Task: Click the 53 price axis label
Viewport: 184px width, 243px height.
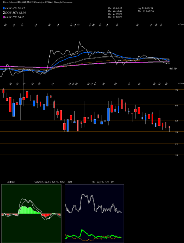Action: coord(176,155)
